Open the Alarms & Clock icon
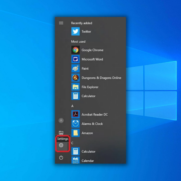Image resolution: width=181 pixels, height=181 pixels. (x=76, y=124)
